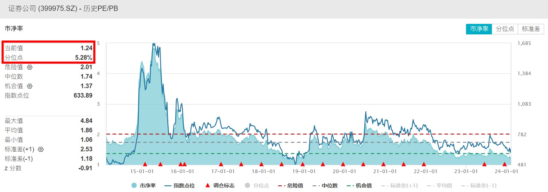Click the 分位点 value 5.28%

pyautogui.click(x=84, y=58)
